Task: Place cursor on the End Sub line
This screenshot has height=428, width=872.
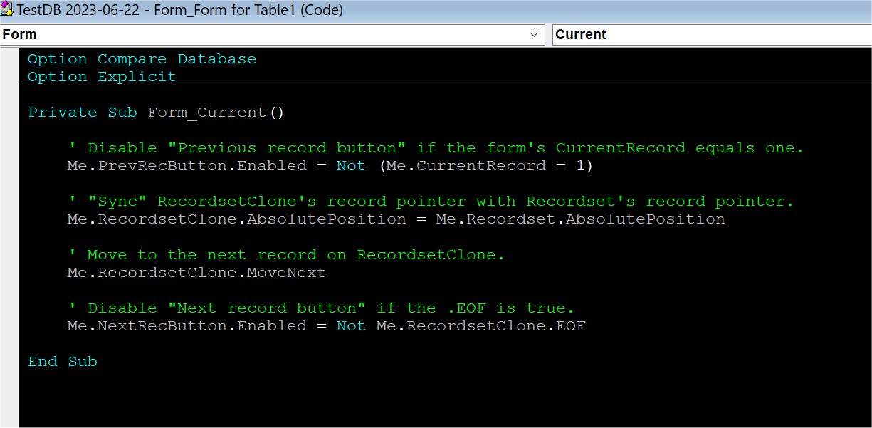Action: point(63,362)
